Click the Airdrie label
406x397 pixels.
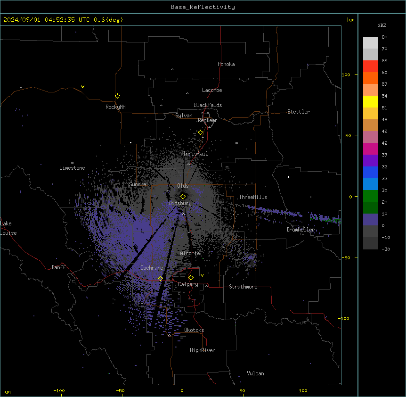190,253
